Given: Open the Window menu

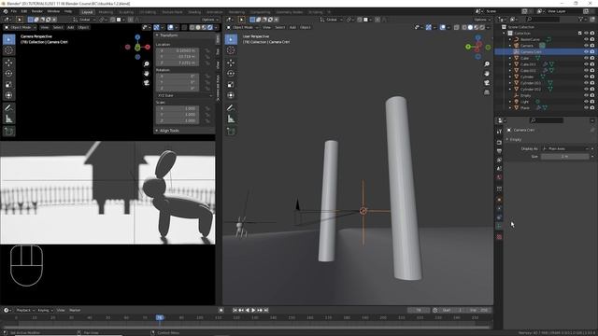Looking at the screenshot, I should click(x=53, y=11).
